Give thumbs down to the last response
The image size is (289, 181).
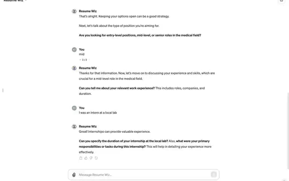pyautogui.click(x=91, y=158)
